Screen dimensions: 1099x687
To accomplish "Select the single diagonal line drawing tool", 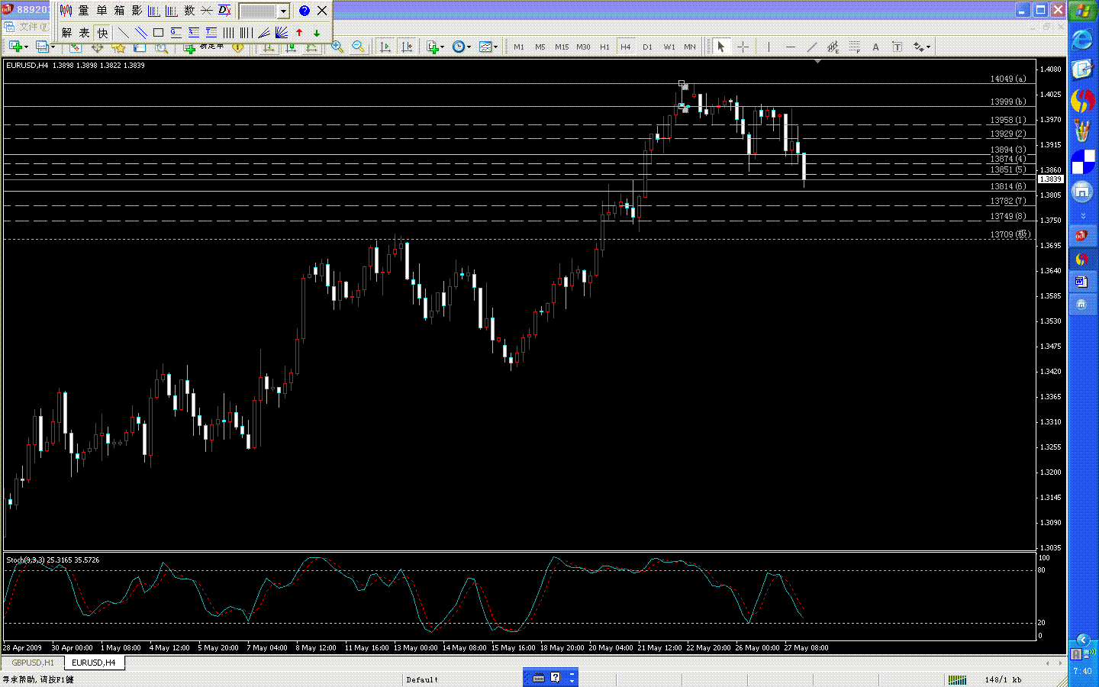I will [x=123, y=33].
